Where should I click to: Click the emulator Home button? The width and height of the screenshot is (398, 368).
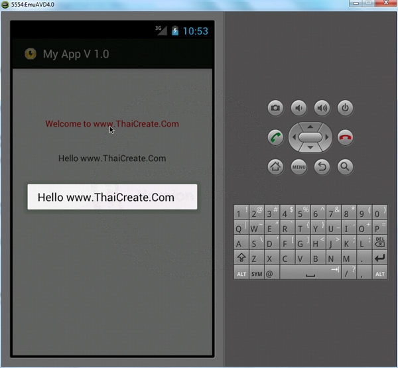[x=275, y=167]
